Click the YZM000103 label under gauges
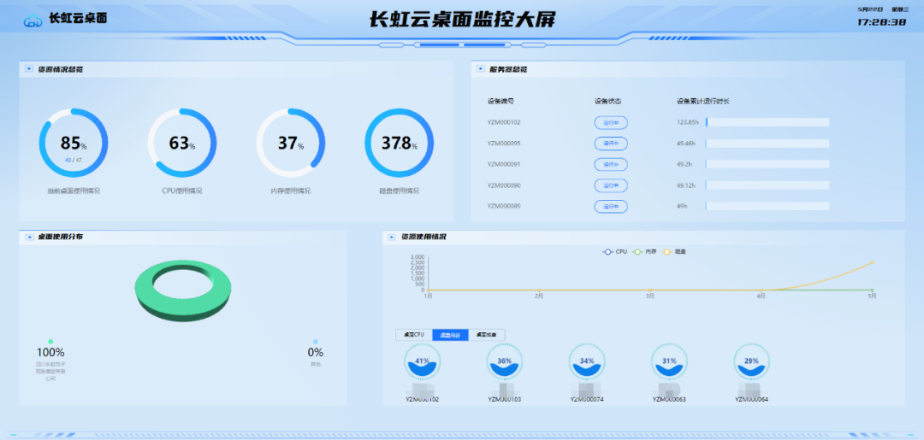The height and width of the screenshot is (440, 924). click(x=505, y=399)
